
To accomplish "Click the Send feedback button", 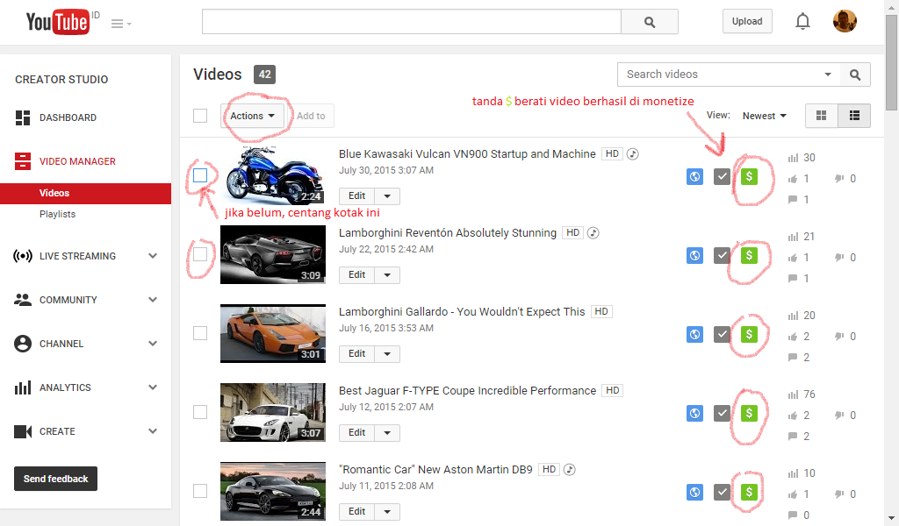I will (x=55, y=479).
